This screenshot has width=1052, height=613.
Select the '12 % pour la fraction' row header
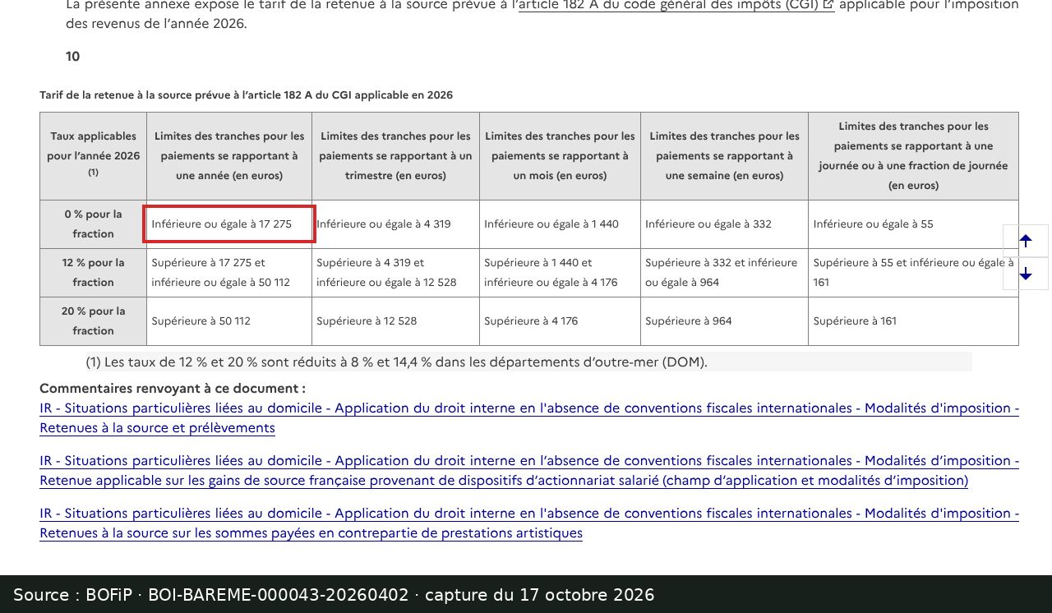[x=93, y=273]
